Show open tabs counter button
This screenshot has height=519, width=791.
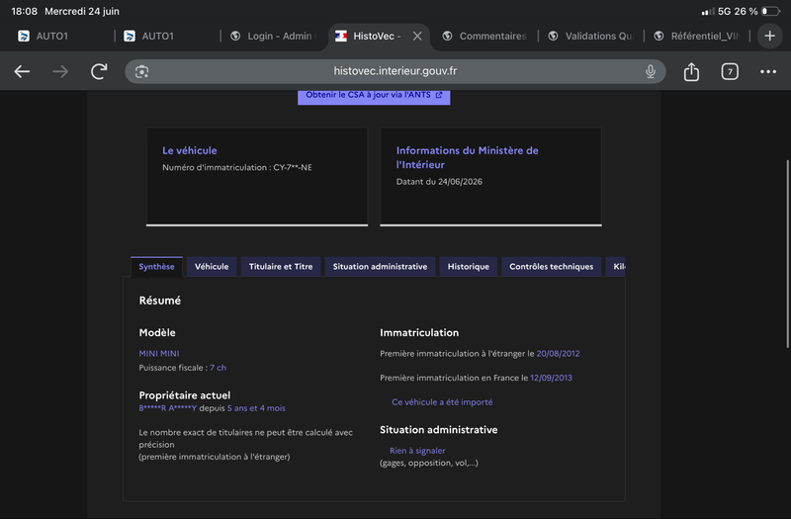[x=730, y=71]
